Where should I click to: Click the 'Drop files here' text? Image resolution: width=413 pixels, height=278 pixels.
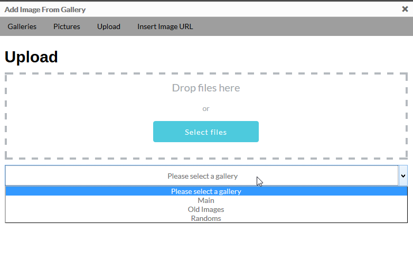click(206, 88)
